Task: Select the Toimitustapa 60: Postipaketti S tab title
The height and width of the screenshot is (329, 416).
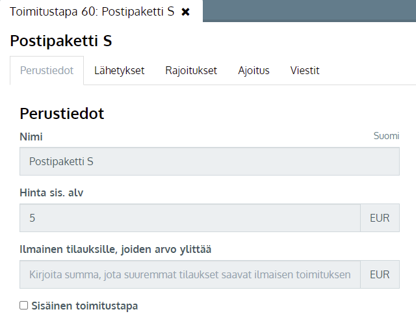Action: point(92,12)
